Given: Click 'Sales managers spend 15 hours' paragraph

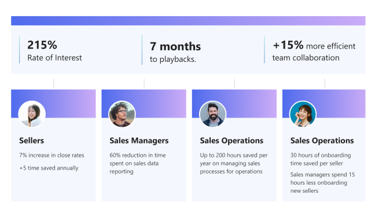Looking at the screenshot, I should tap(322, 182).
